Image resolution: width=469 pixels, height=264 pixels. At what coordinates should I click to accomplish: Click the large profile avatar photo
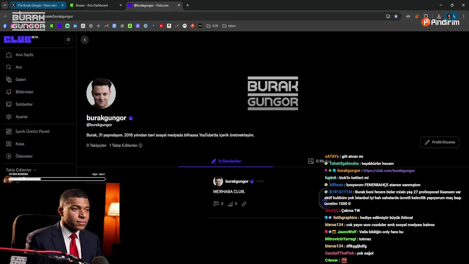(x=101, y=93)
